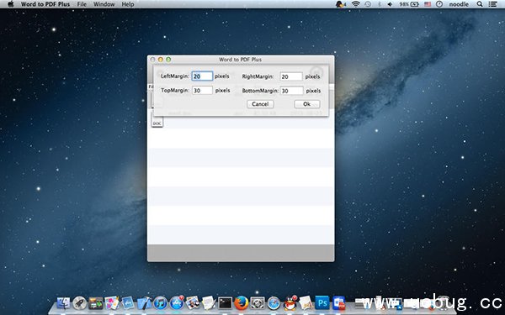505x315 pixels.
Task: Launch Firefox from the dock
Action: (x=242, y=302)
